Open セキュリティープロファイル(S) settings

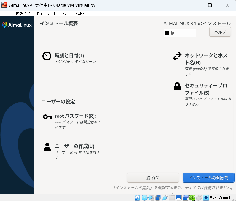click(x=206, y=89)
